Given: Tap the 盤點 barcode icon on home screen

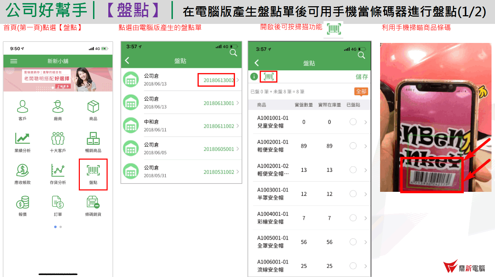Looking at the screenshot, I should [93, 170].
